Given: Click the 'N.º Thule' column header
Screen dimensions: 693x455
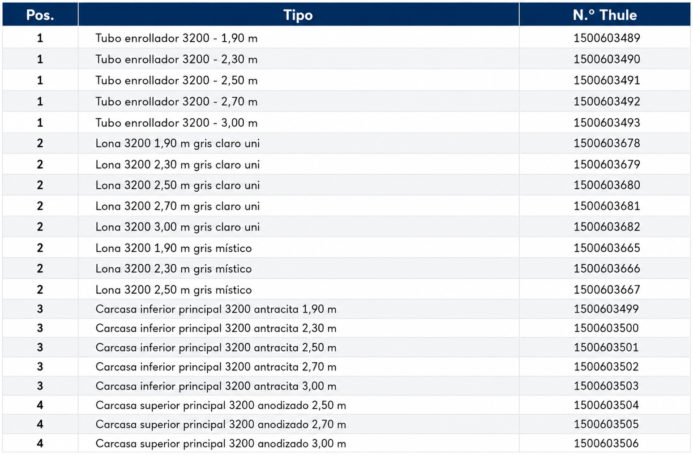Looking at the screenshot, I should (x=605, y=15).
